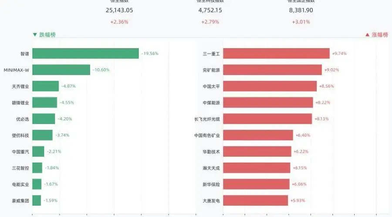Click the +9.74% value label
This screenshot has width=392, height=217.
coord(339,53)
